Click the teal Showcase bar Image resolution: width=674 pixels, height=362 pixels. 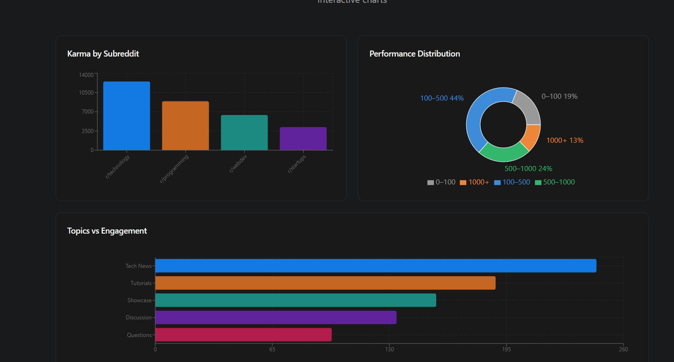coord(295,300)
